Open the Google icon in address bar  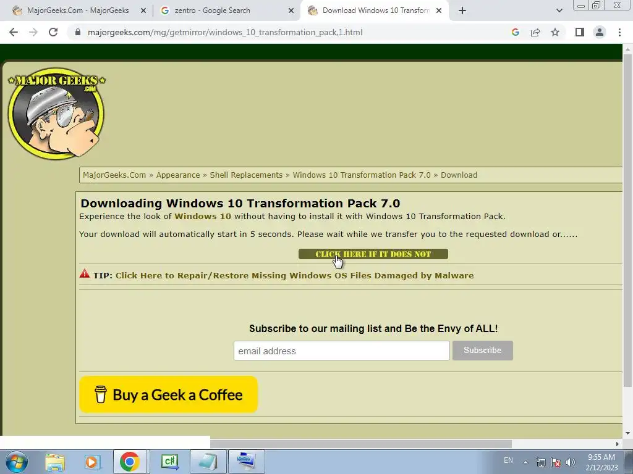tap(515, 32)
